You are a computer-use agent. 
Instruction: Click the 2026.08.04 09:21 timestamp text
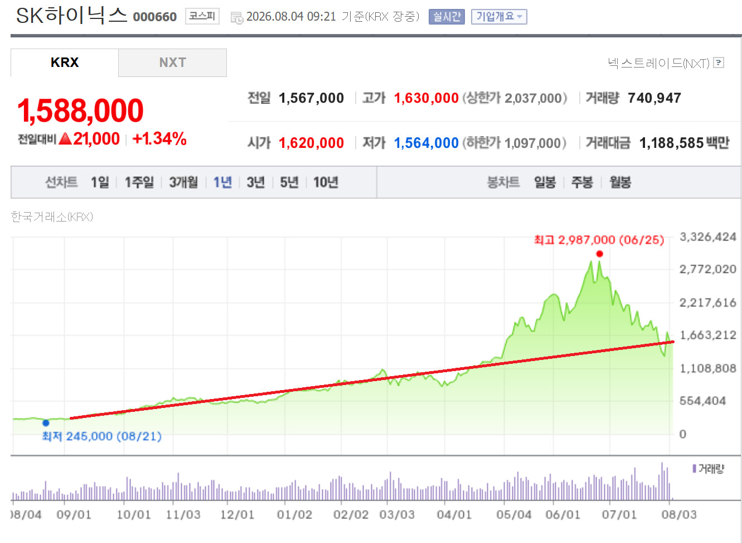click(291, 17)
